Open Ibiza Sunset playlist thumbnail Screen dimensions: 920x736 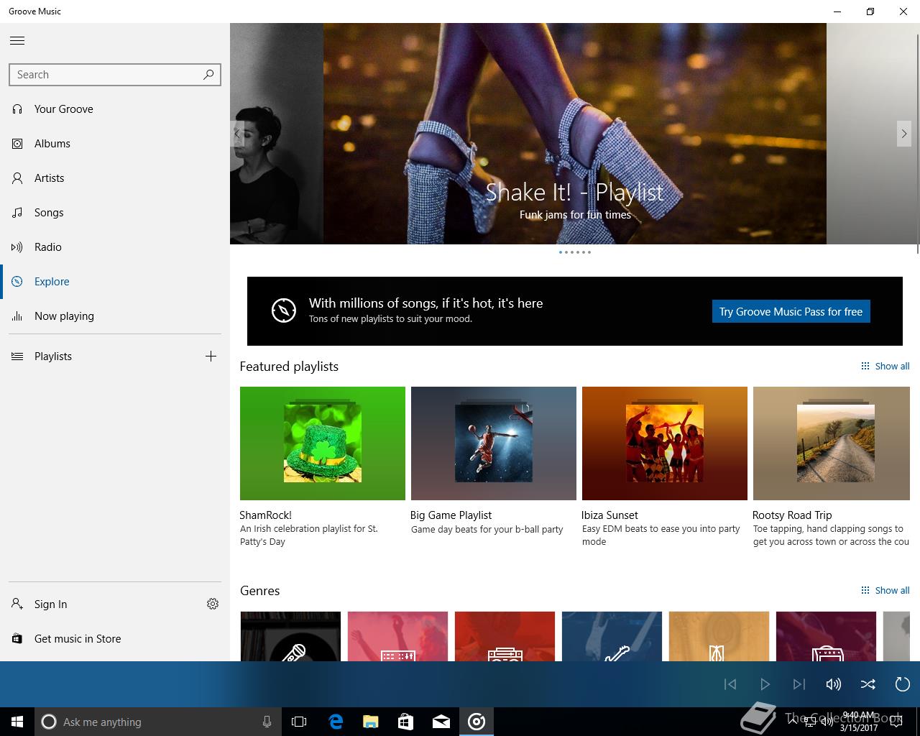click(x=665, y=443)
